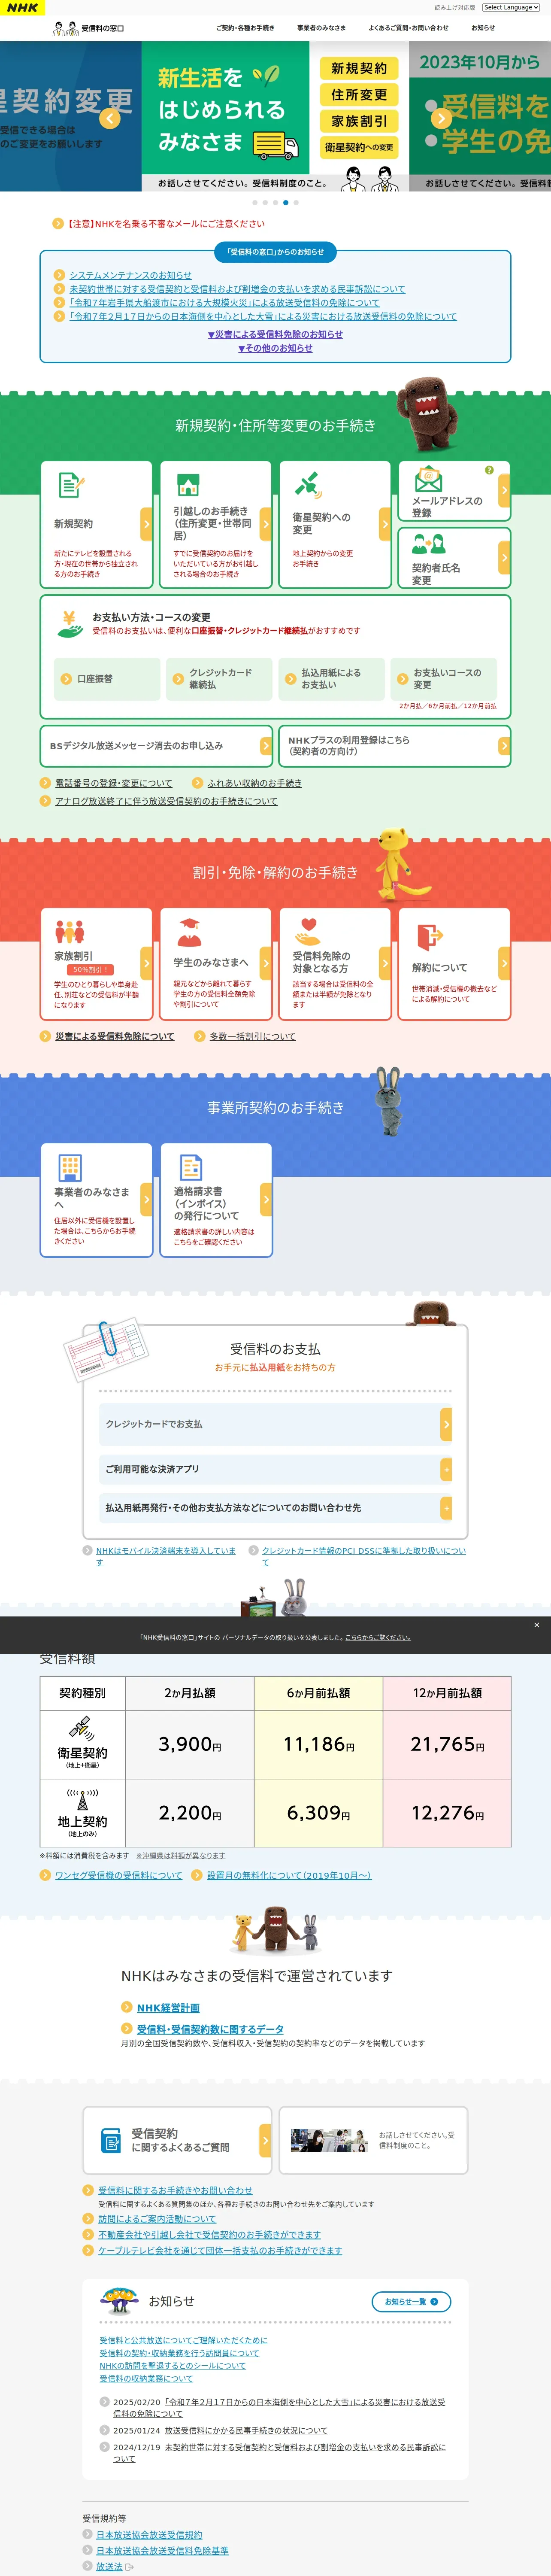
Task: Click the 住所変更 banner button
Action: (x=359, y=94)
